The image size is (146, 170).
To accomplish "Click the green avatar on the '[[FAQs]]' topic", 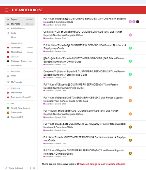I will [x=130, y=61].
